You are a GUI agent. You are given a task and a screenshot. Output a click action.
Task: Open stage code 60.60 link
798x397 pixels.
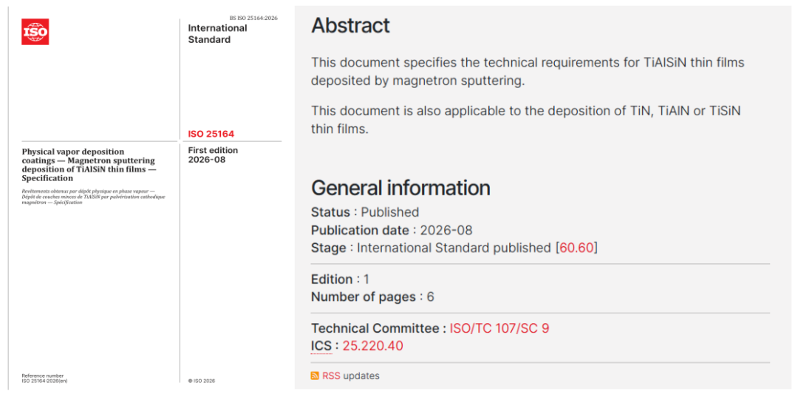[576, 248]
